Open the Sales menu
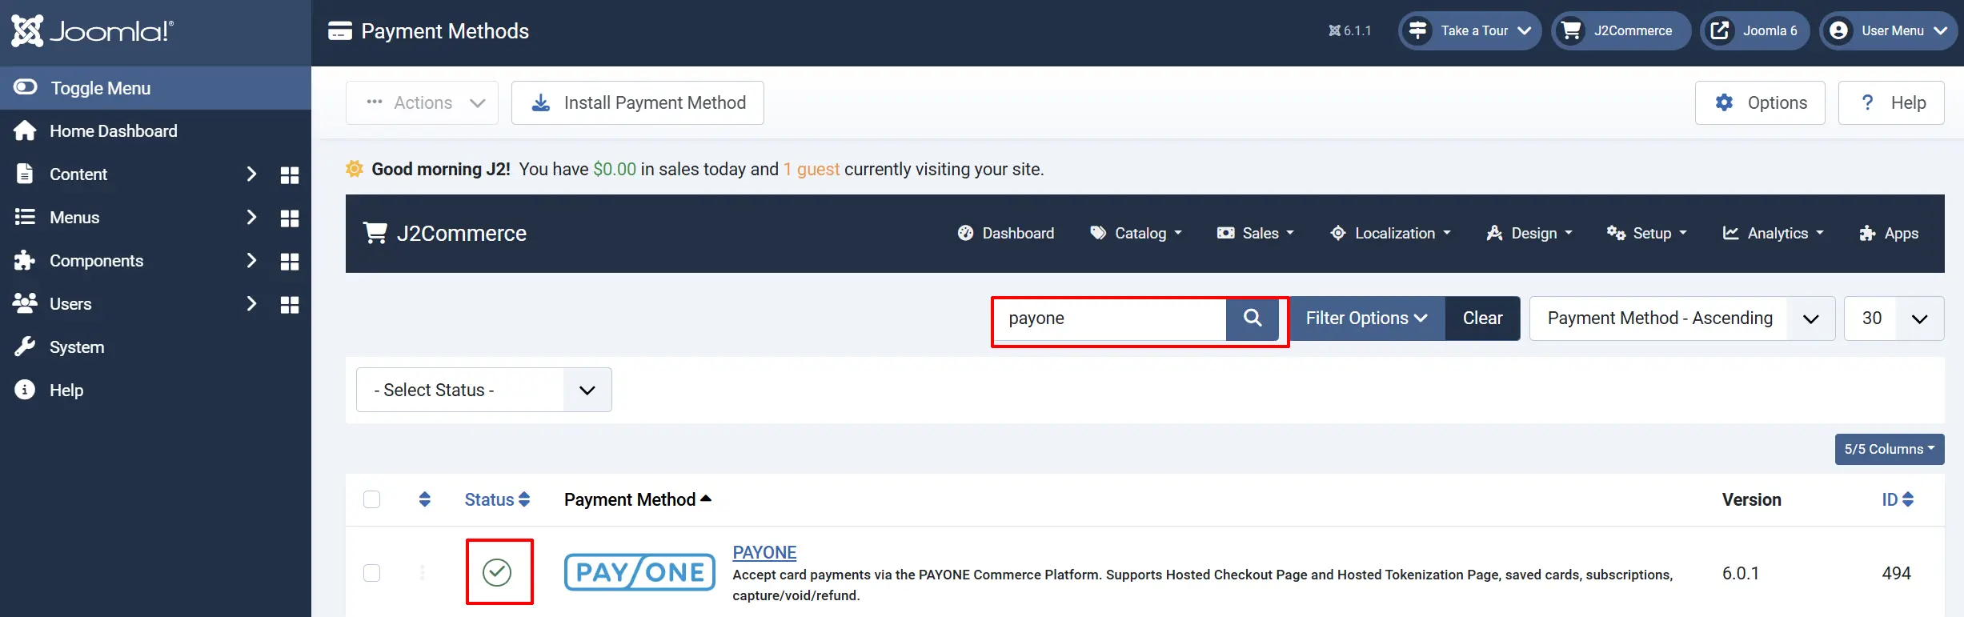 (x=1255, y=233)
